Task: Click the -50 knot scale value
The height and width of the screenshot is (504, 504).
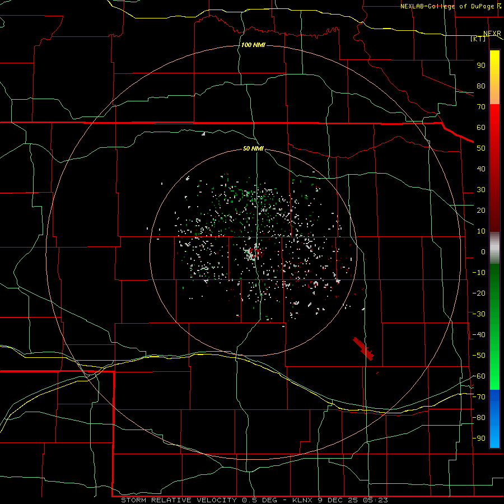Action: (x=479, y=356)
